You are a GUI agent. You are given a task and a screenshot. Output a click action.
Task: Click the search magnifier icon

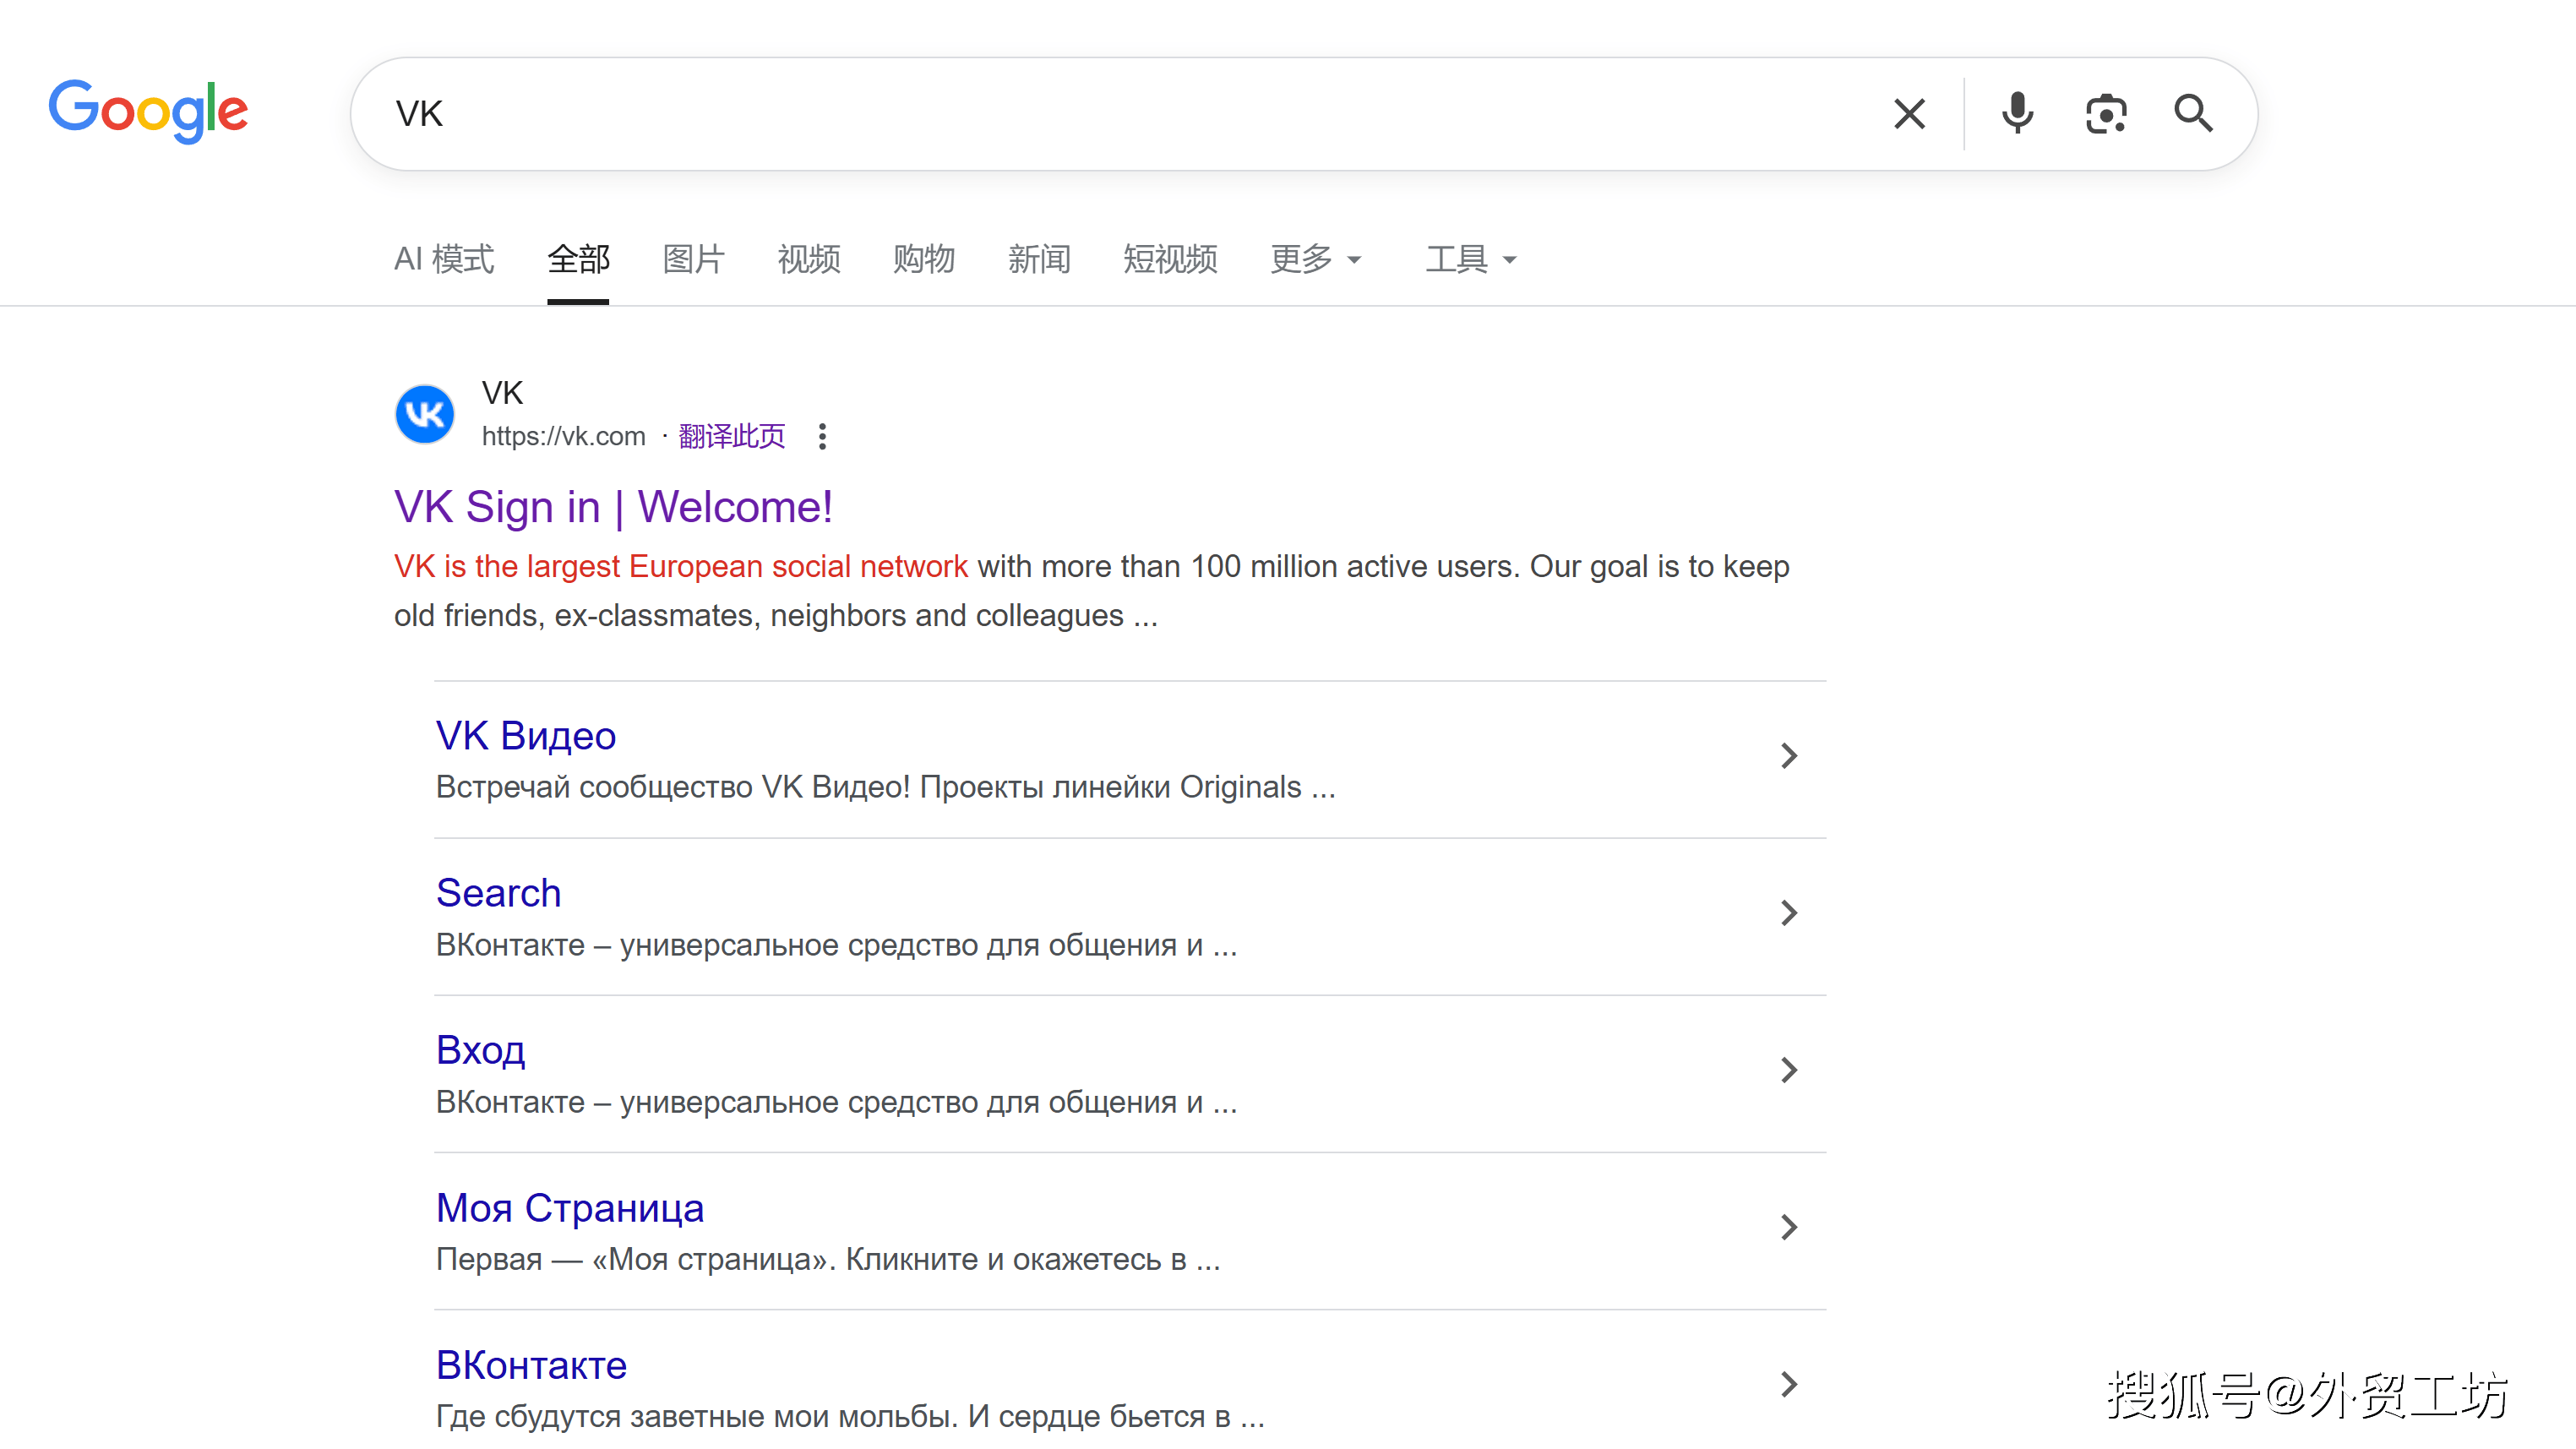(2194, 113)
